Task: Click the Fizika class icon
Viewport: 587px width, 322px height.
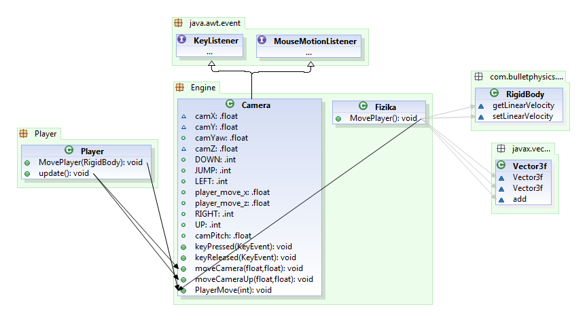Action: coord(362,106)
